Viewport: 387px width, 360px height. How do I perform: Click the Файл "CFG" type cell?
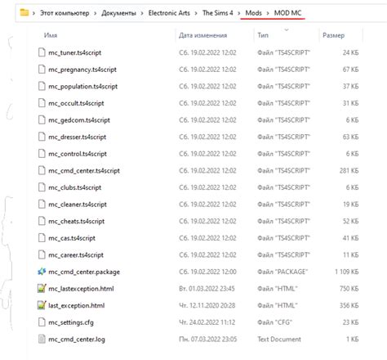point(274,322)
